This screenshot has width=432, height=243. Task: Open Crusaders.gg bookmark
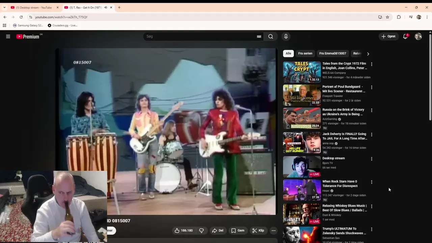[x=62, y=25]
